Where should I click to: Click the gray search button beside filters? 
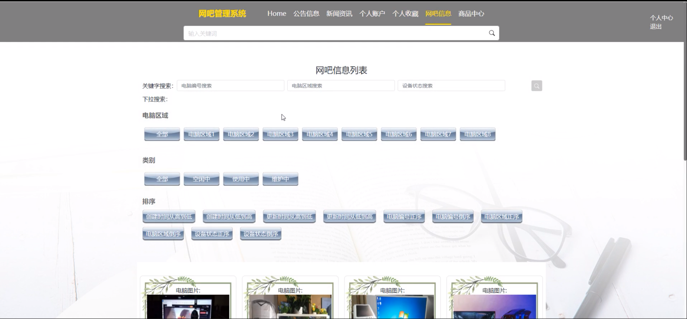click(537, 86)
